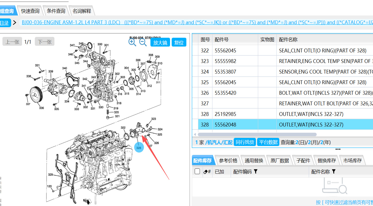
Task: Open the 机汽人/汇配 supplier link
Action: [x=219, y=142]
